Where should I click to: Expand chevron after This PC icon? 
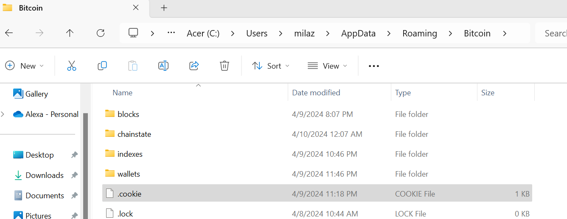point(152,33)
